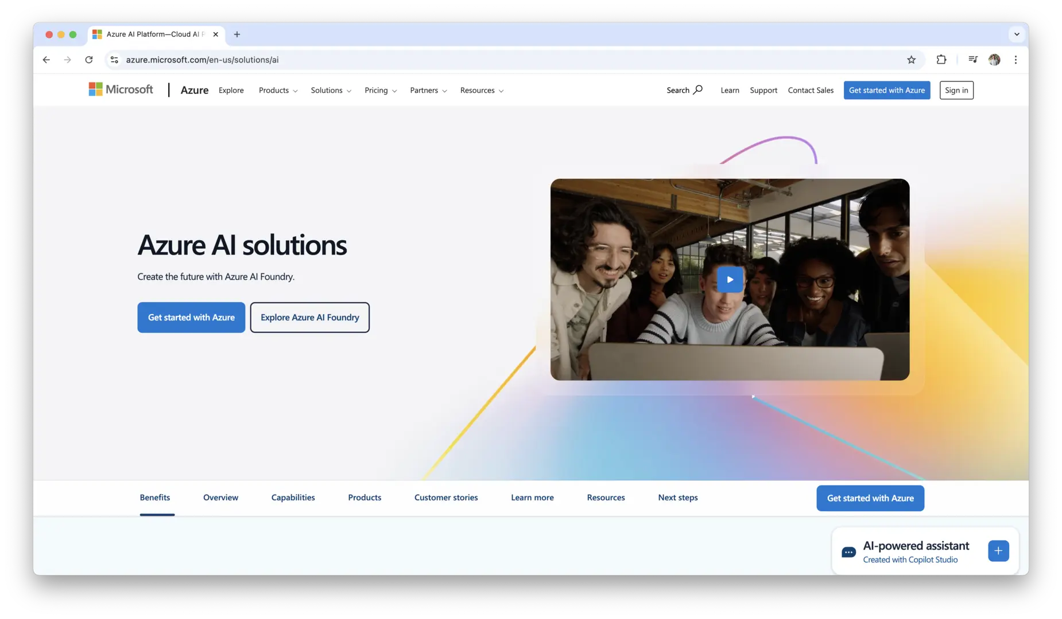
Task: Select the Overview section tab
Action: 220,497
